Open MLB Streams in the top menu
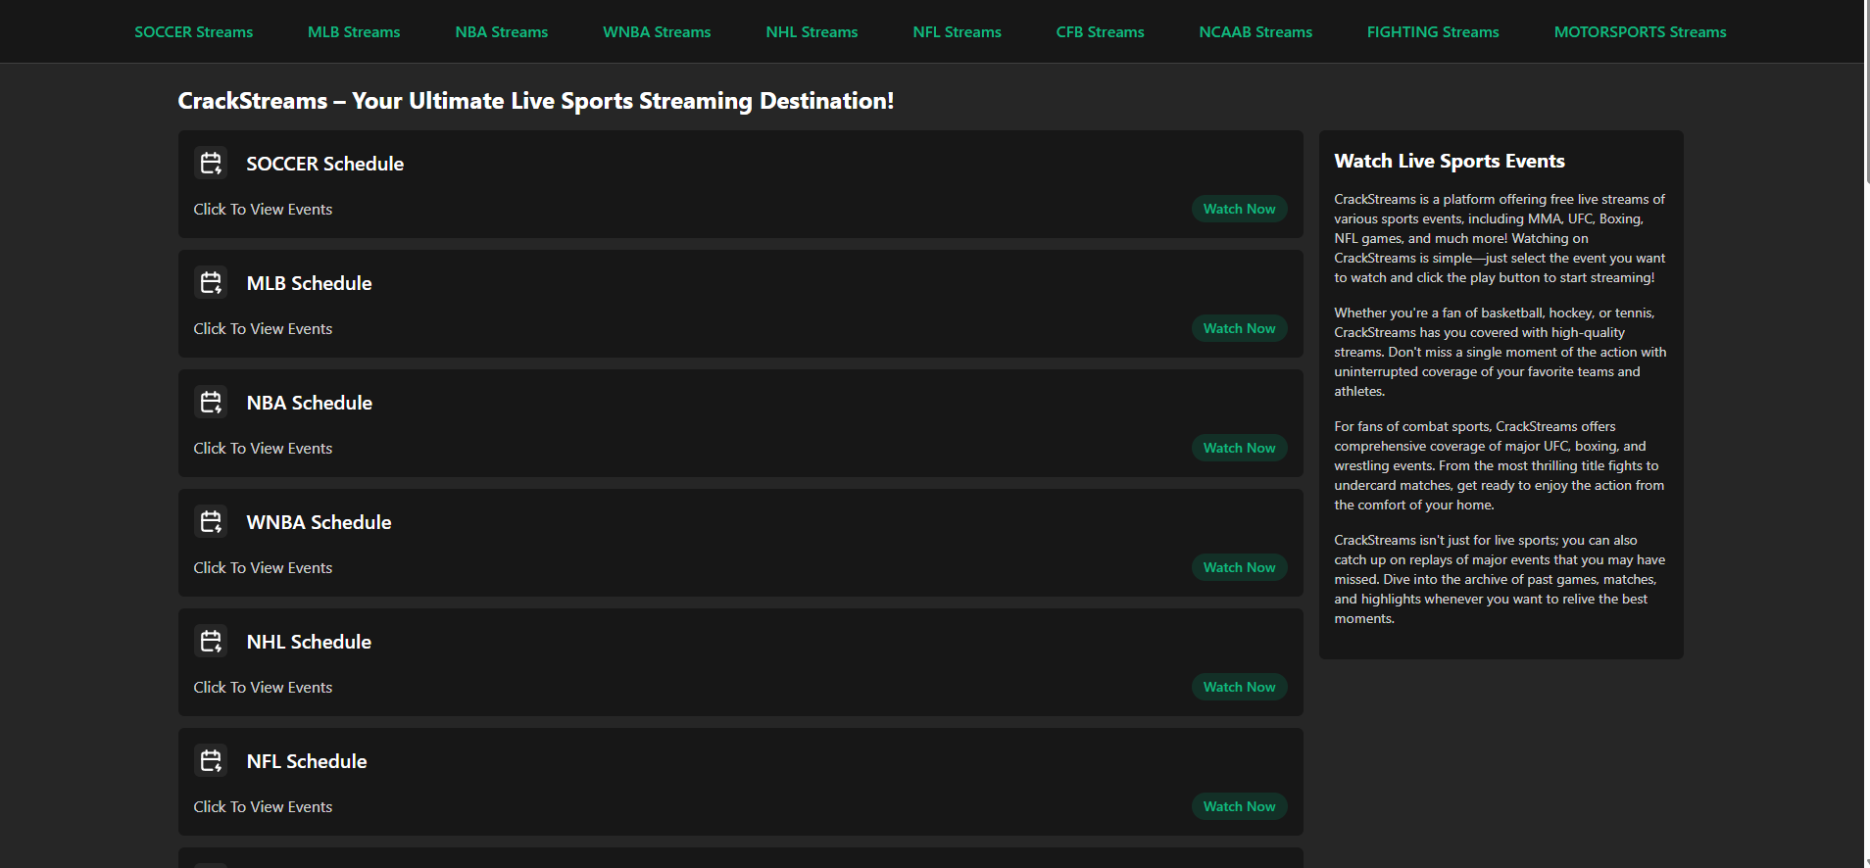This screenshot has width=1870, height=868. click(x=354, y=32)
